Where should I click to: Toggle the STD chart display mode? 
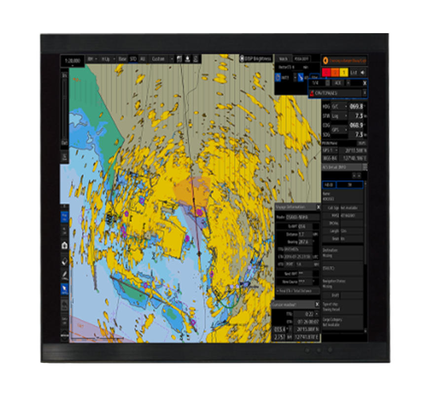coord(133,59)
